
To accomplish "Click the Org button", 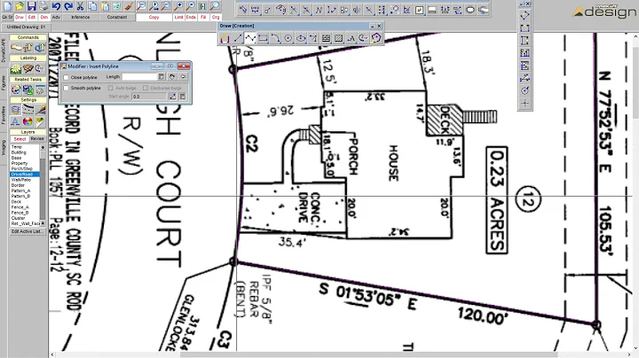I will 216,17.
